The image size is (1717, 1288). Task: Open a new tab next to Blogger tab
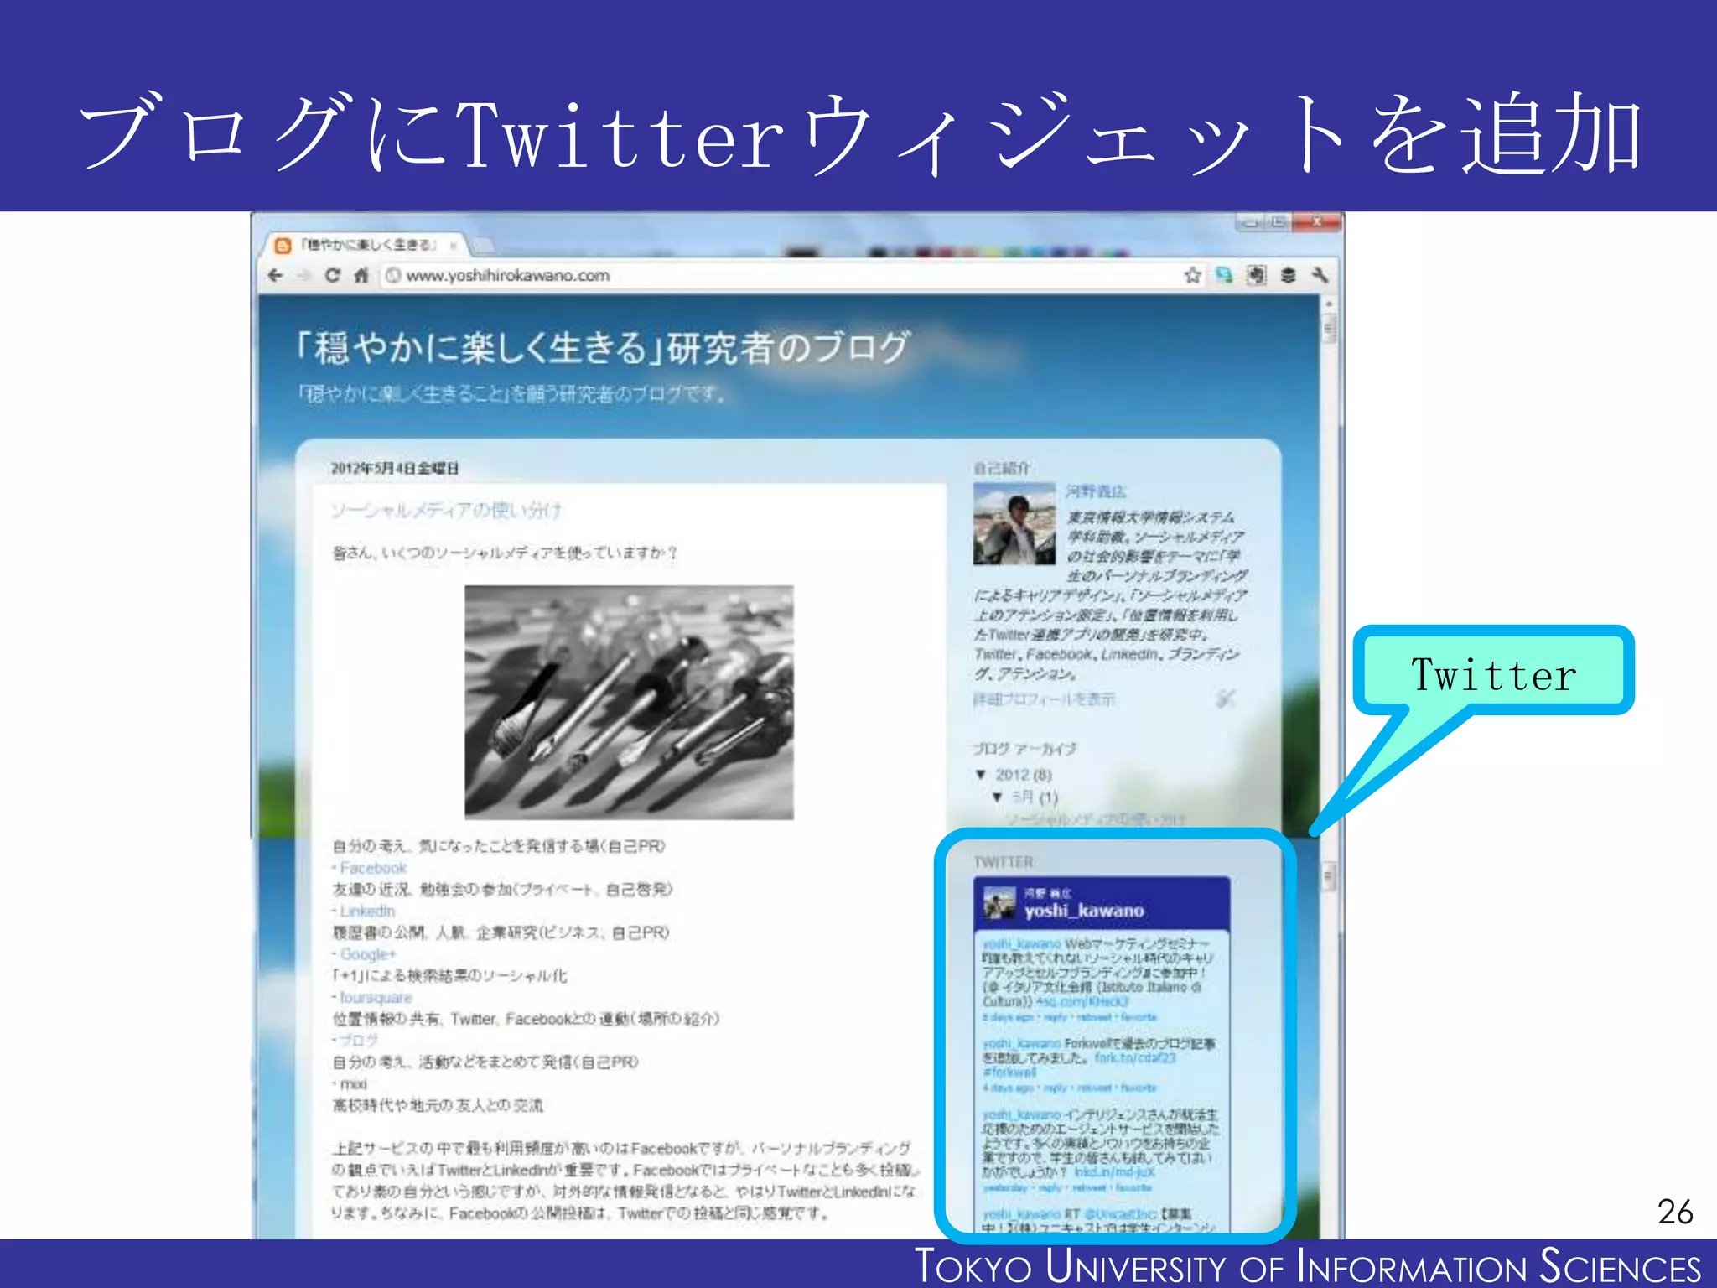(x=482, y=246)
